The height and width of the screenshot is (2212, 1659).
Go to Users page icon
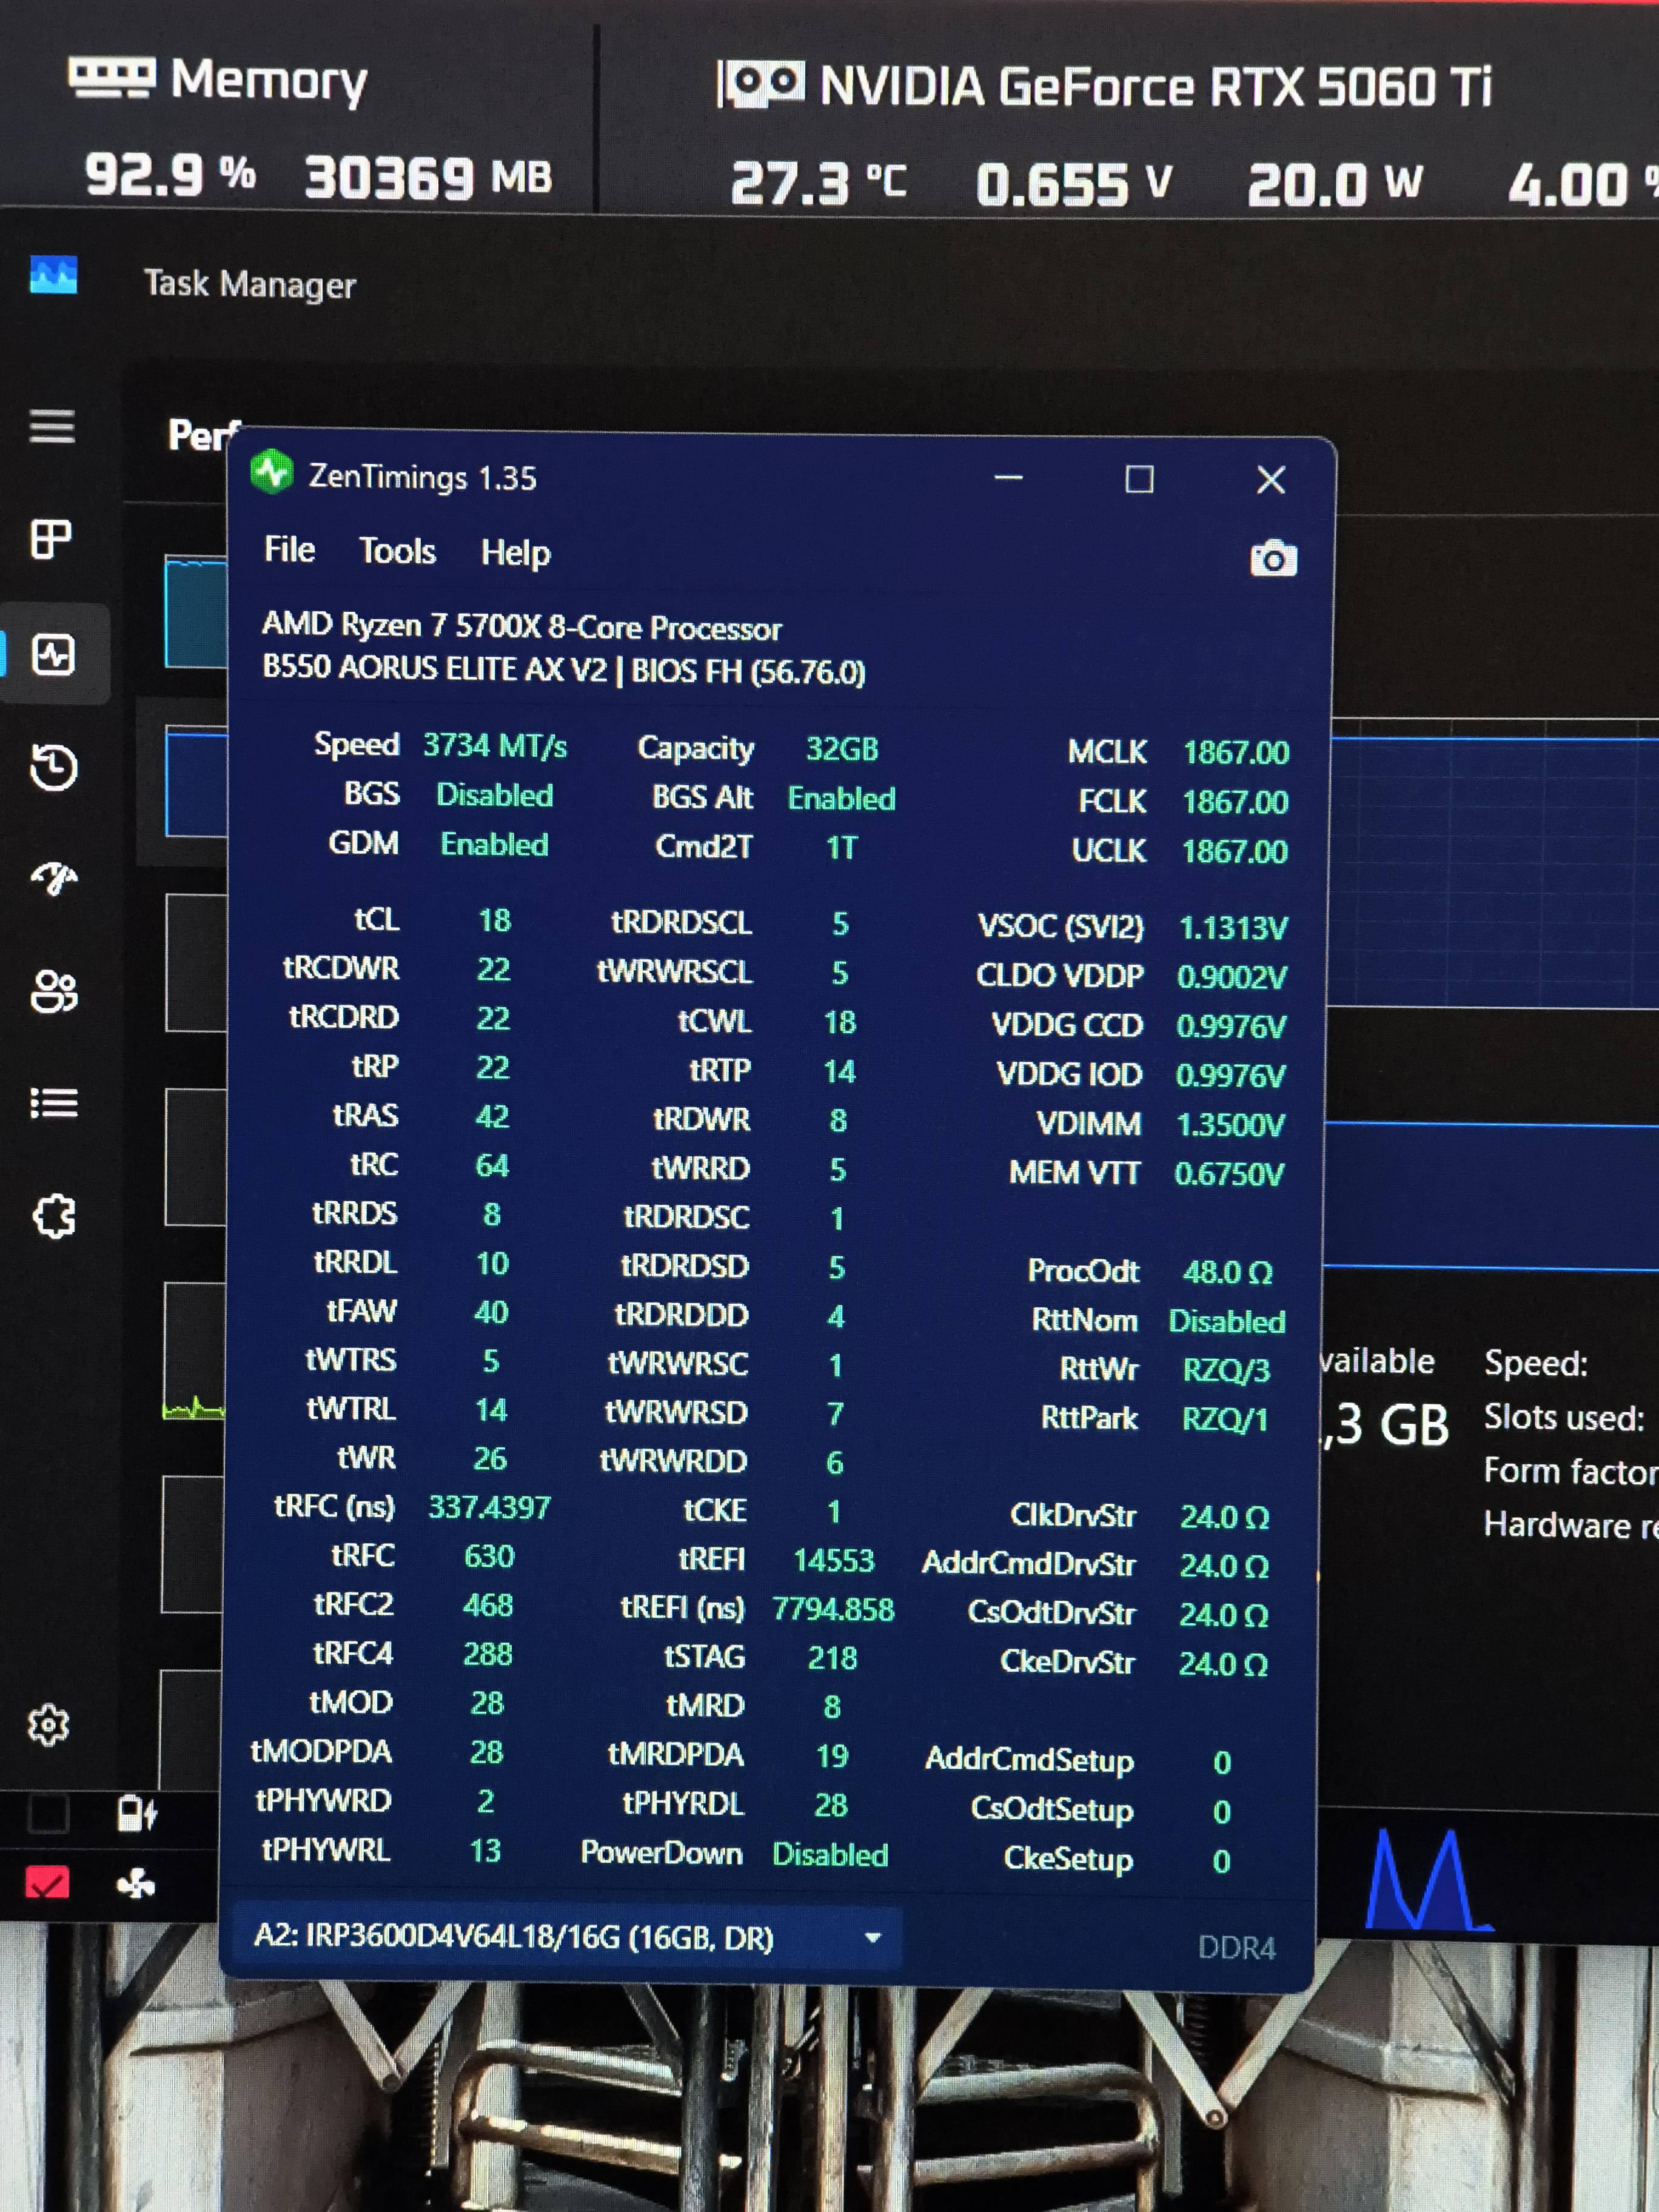tap(54, 992)
